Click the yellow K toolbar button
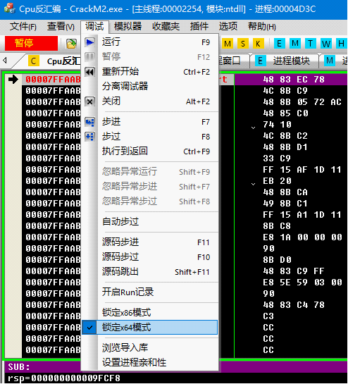 [258, 44]
